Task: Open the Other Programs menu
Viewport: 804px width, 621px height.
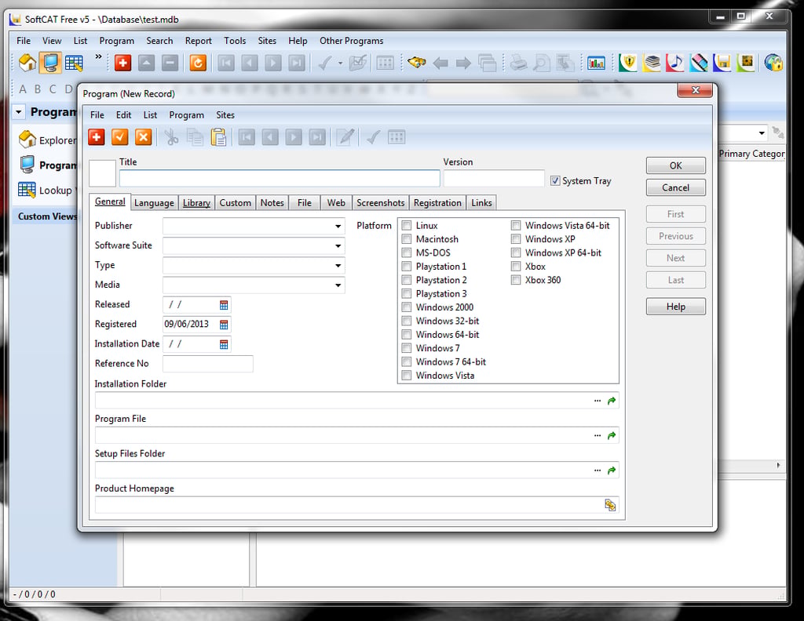Action: click(351, 41)
